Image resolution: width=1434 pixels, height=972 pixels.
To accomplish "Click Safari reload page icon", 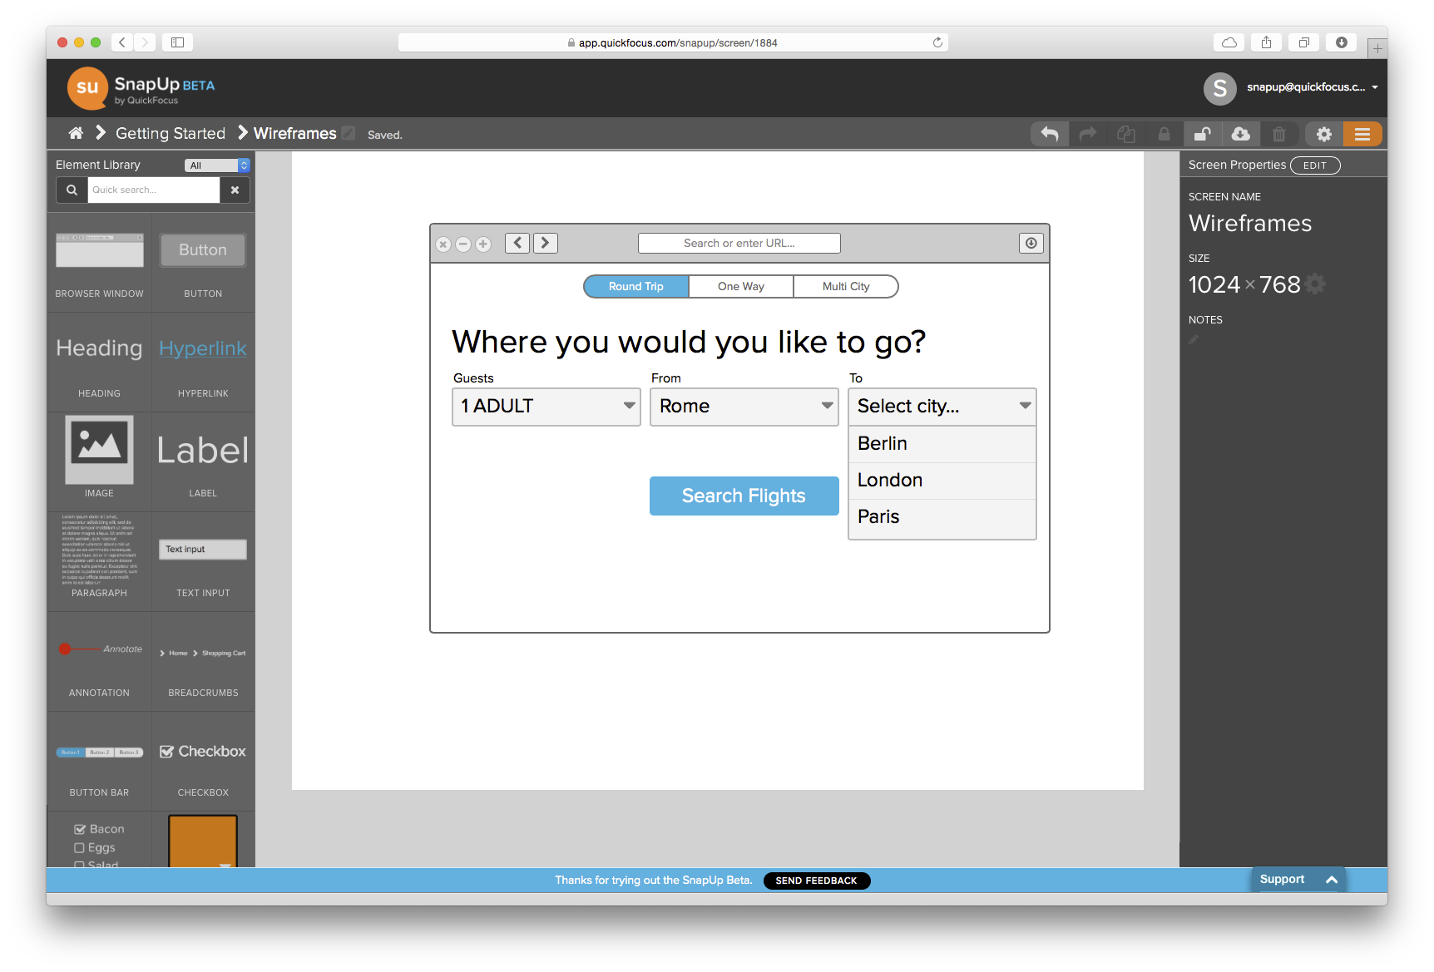I will coord(937,42).
